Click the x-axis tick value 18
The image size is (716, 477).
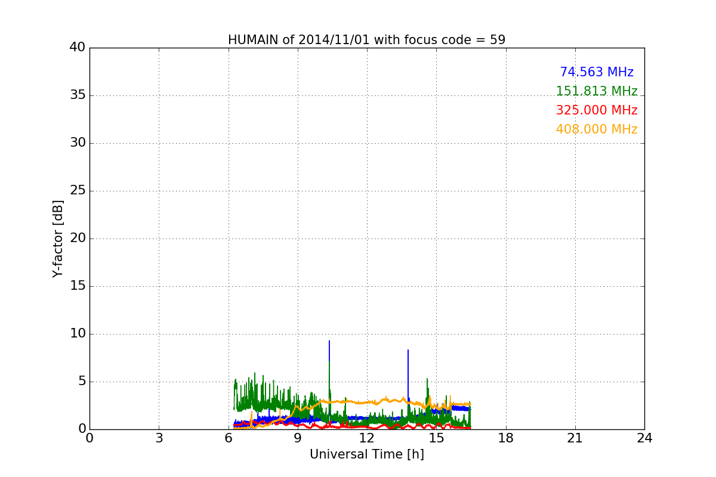point(505,438)
